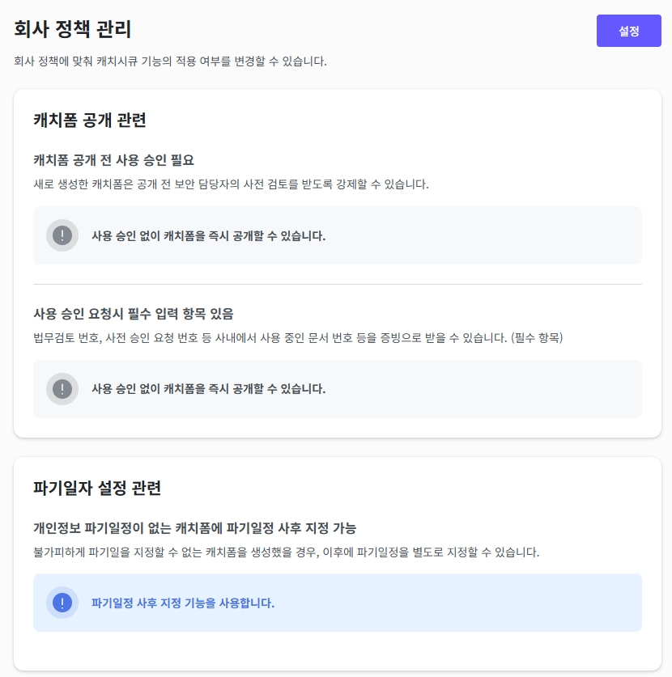Select the 캐치폼 공개 관련 section heading

[89, 121]
